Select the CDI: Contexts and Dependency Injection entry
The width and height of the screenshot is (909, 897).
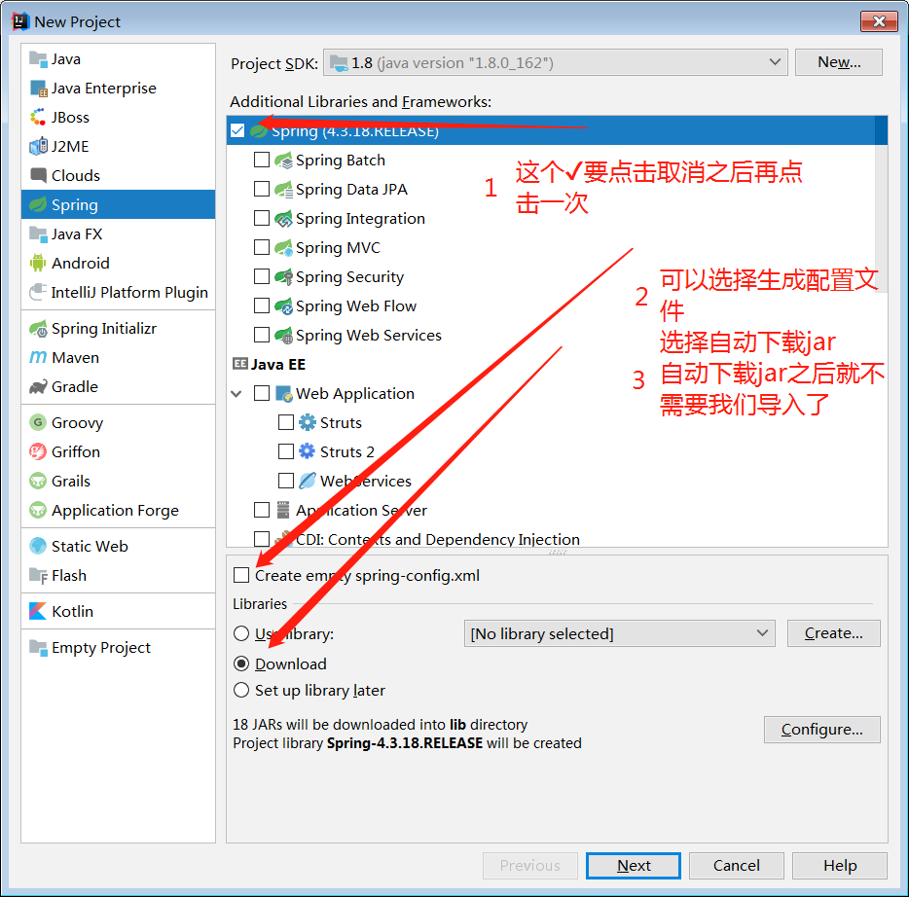[438, 540]
